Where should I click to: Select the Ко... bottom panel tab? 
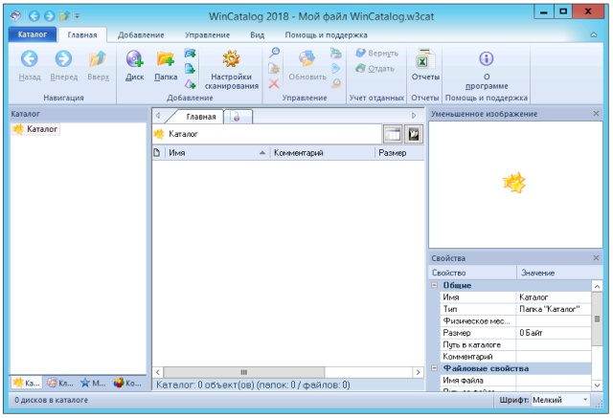127,383
